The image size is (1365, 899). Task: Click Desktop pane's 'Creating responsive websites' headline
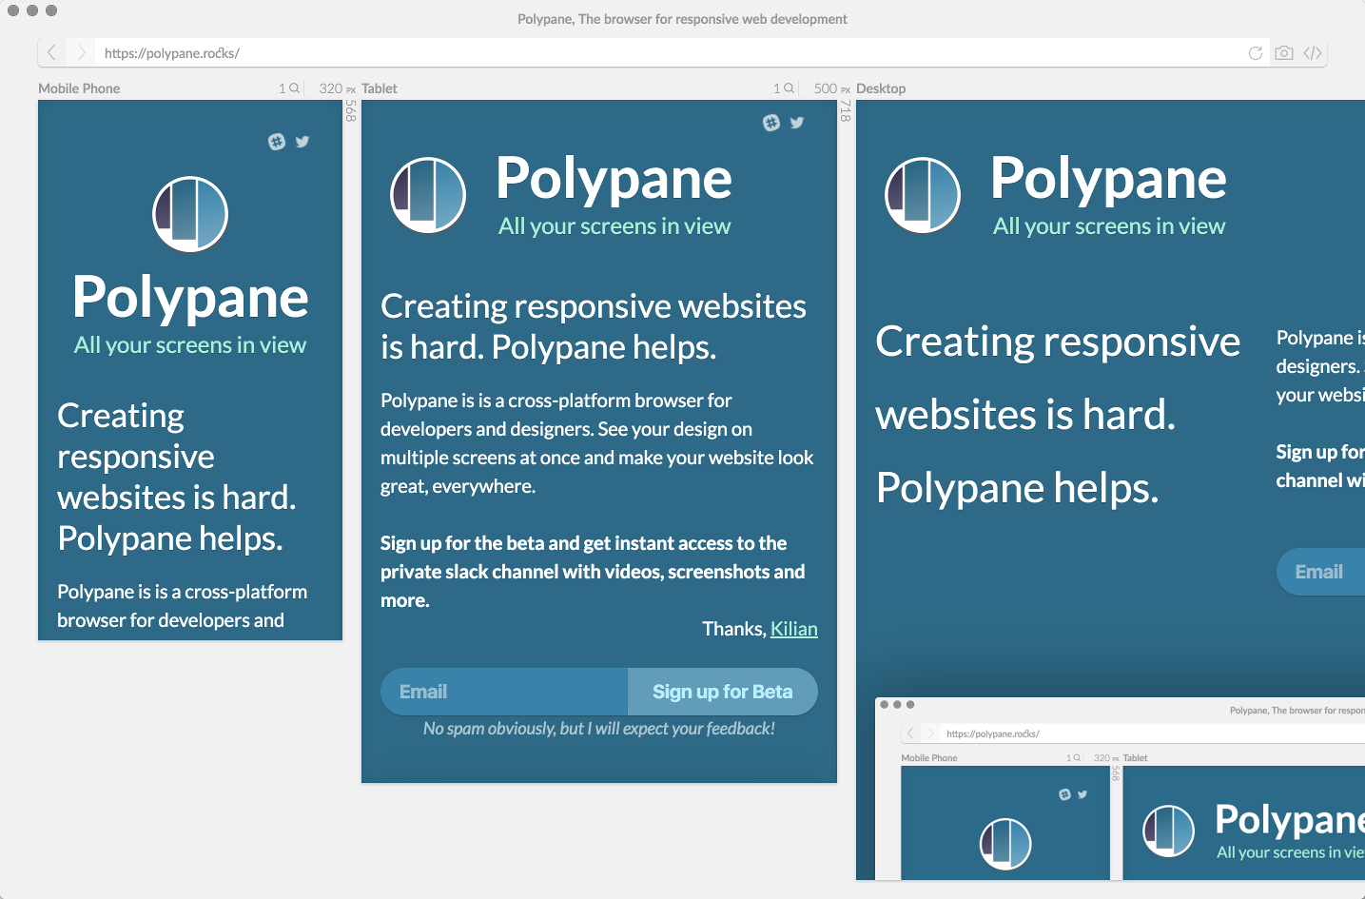click(x=1058, y=415)
